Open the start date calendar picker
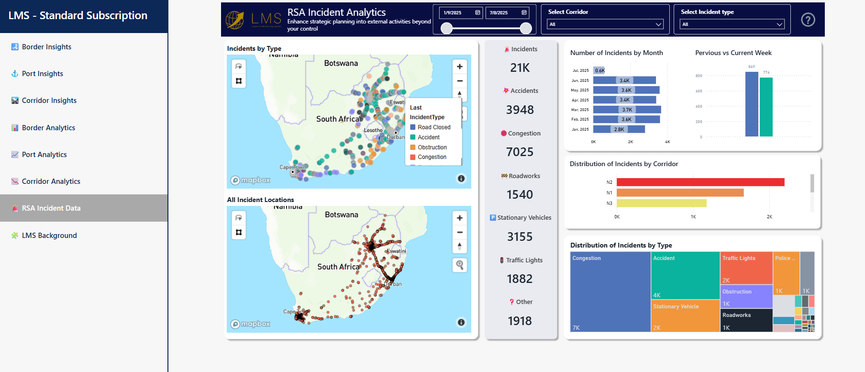Screen dimensions: 865x372 tap(477, 12)
